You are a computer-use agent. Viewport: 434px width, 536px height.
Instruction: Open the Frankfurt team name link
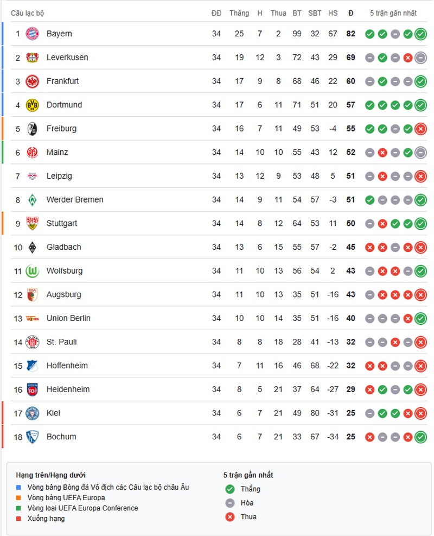[62, 81]
